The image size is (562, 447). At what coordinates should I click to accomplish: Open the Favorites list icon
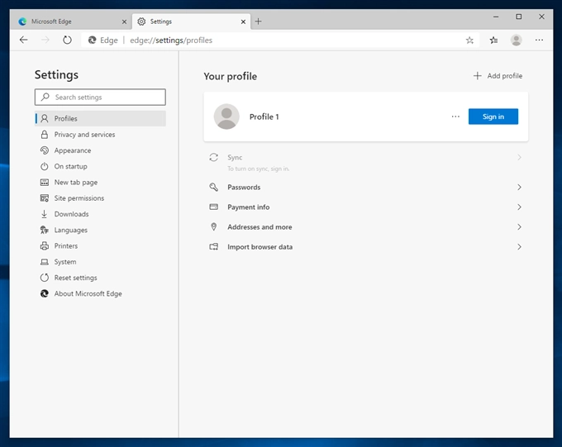point(493,40)
